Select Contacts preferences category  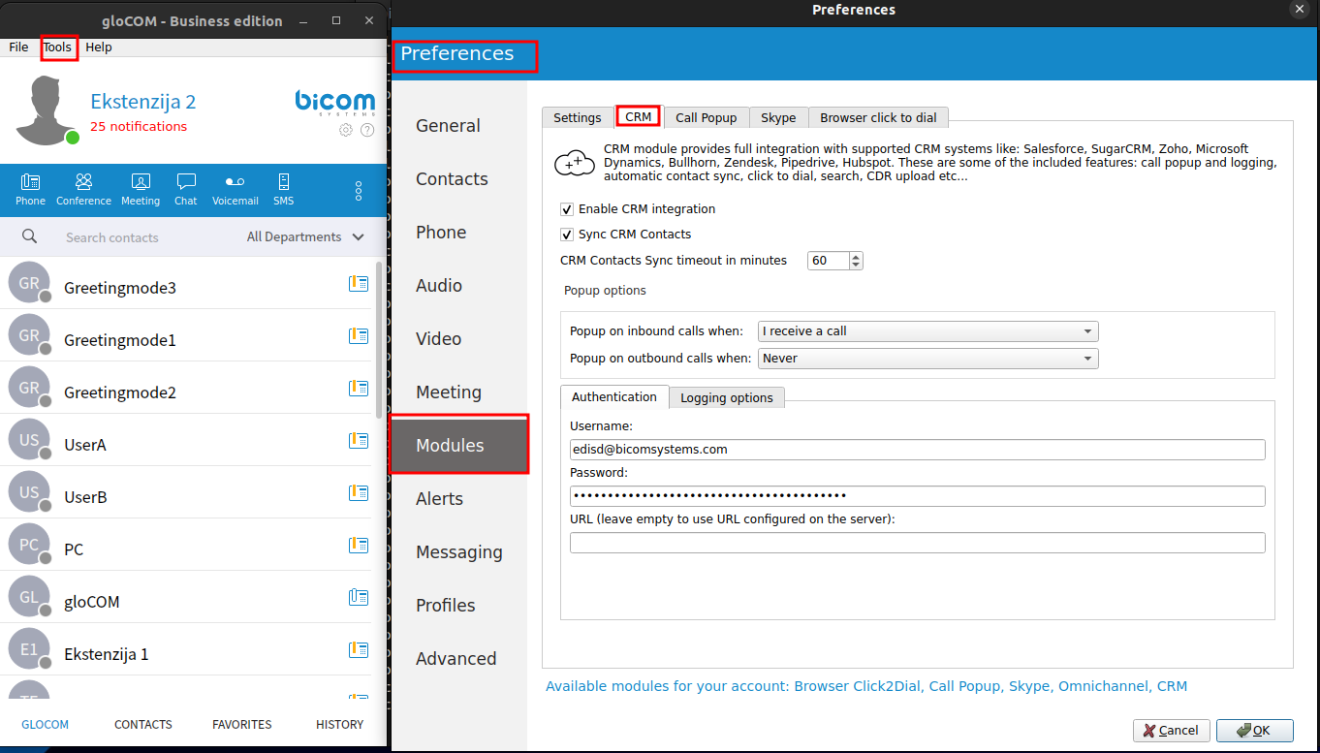pyautogui.click(x=458, y=179)
